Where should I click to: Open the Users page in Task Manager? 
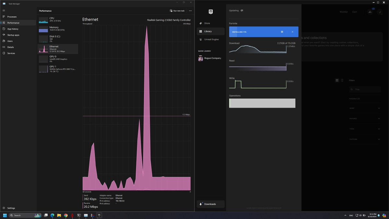(18, 41)
